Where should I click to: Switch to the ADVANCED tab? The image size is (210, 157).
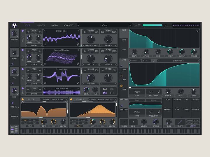(68, 25)
